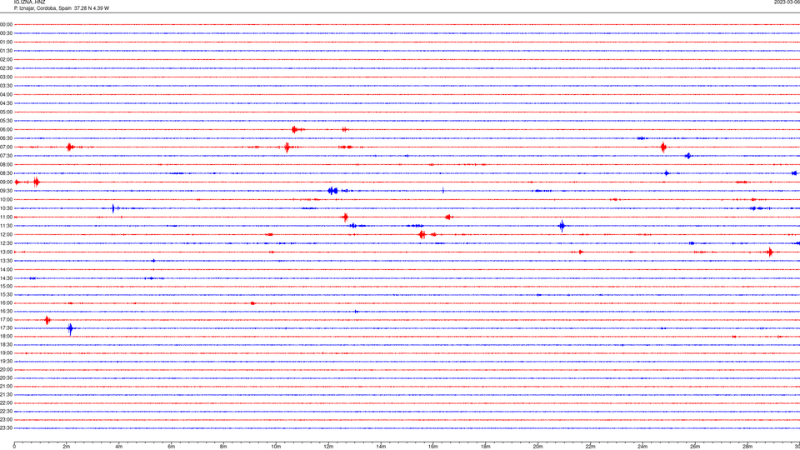Select the 12:00 trace time label
Image resolution: width=800 pixels, height=450 pixels.
pyautogui.click(x=6, y=235)
